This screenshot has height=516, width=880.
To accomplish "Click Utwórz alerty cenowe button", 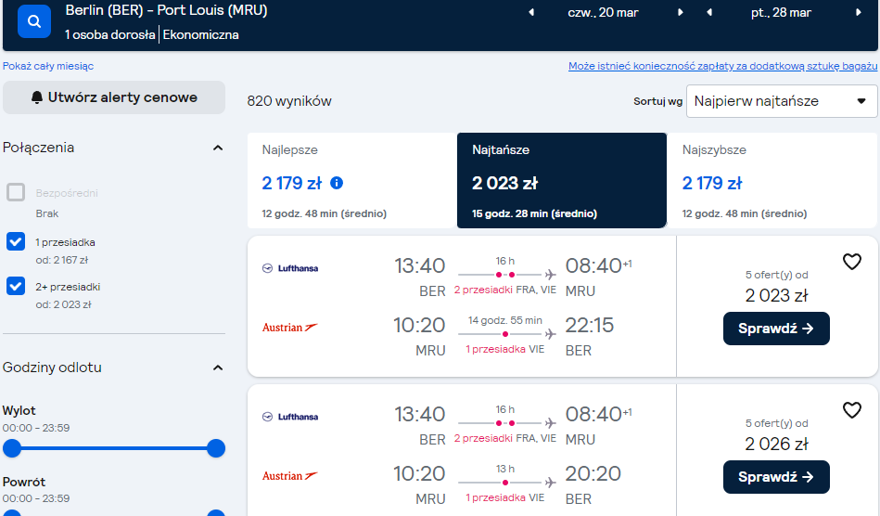I will tap(114, 97).
